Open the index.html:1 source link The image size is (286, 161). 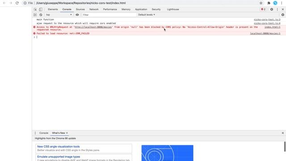tap(272, 27)
